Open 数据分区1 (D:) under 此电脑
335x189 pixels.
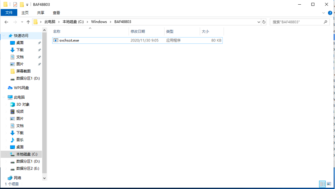[x=28, y=161]
